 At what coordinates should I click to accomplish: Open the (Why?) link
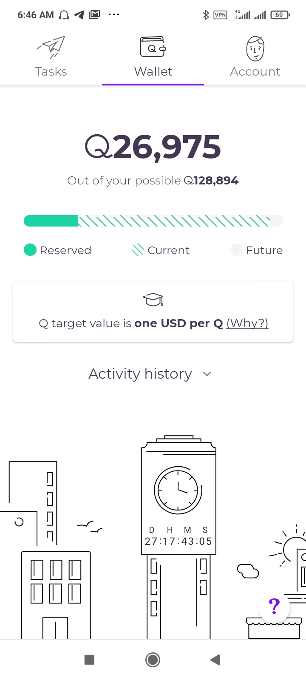point(247,323)
